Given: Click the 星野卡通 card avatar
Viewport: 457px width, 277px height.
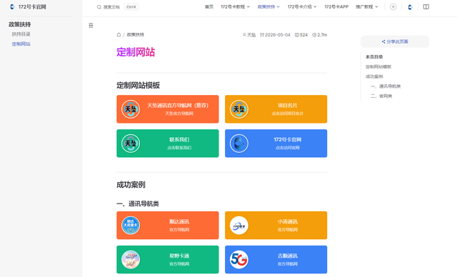Looking at the screenshot, I should tap(131, 260).
